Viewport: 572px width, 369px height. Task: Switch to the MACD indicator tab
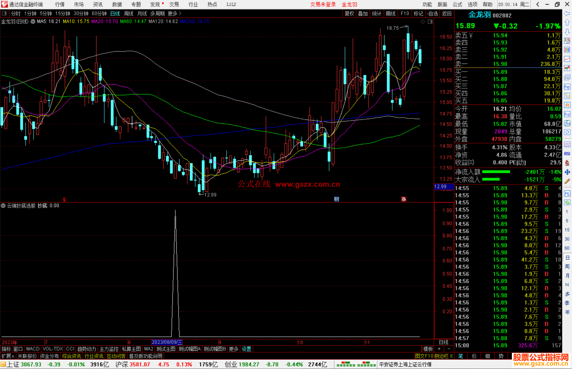33,349
